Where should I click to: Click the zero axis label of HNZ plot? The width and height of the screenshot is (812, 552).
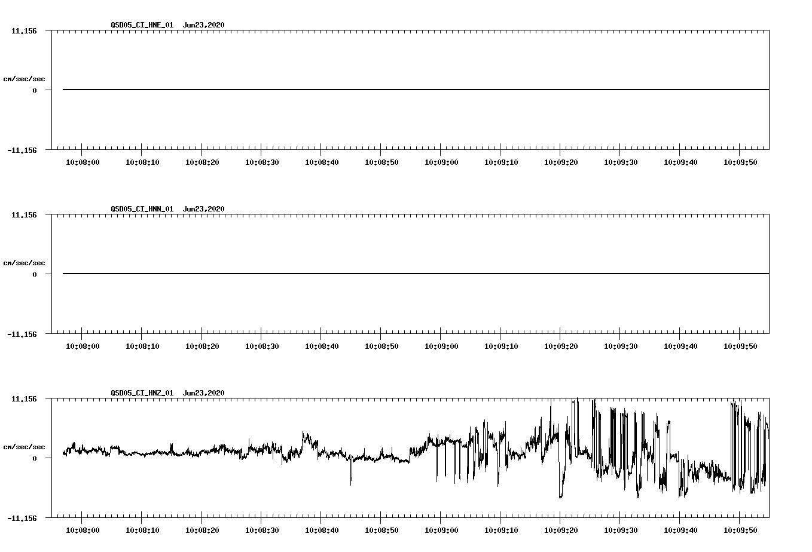[x=35, y=459]
